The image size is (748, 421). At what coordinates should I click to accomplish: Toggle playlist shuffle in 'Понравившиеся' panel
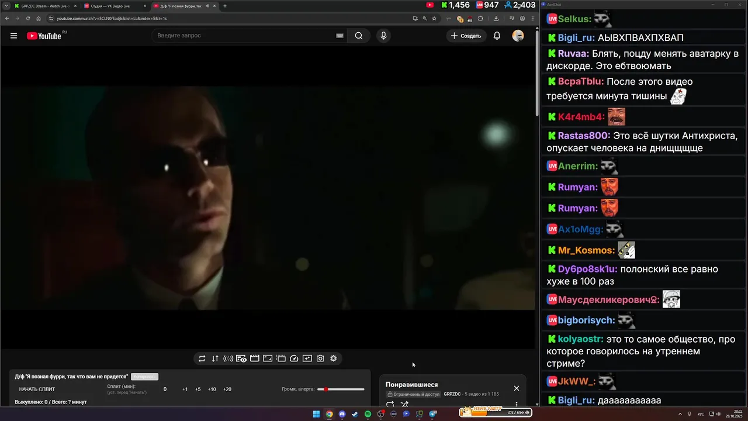click(404, 404)
